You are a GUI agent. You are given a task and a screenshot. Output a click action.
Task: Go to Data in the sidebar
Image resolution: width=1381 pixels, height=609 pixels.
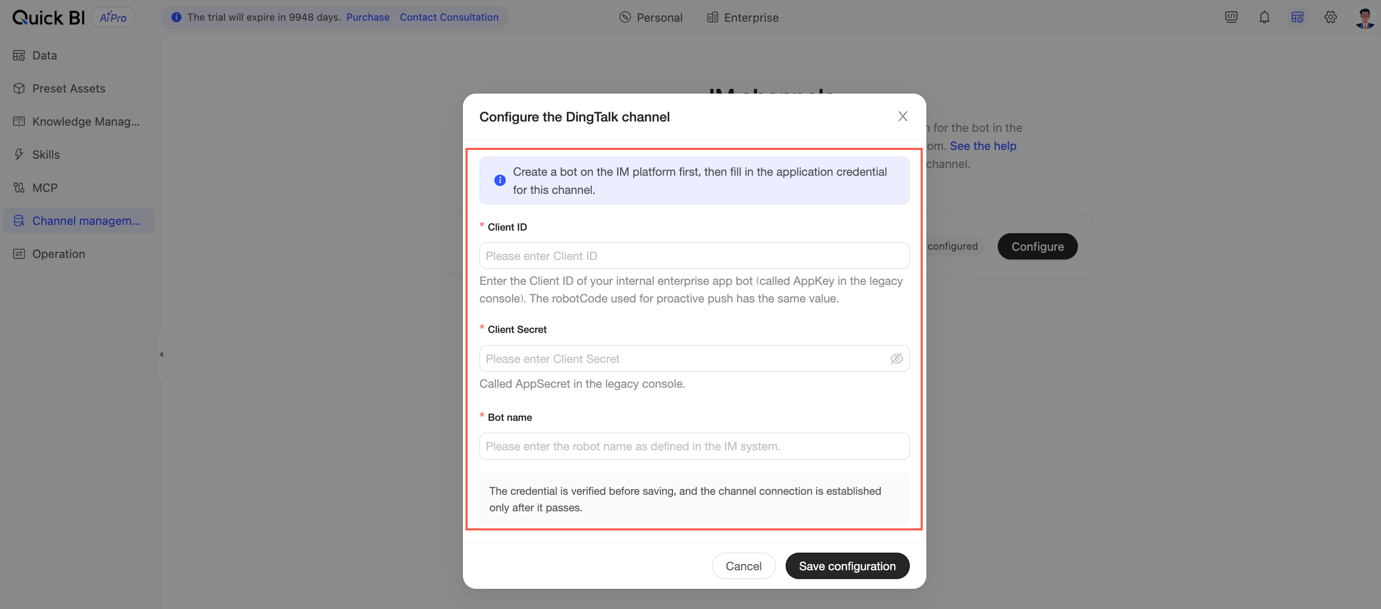(x=78, y=55)
